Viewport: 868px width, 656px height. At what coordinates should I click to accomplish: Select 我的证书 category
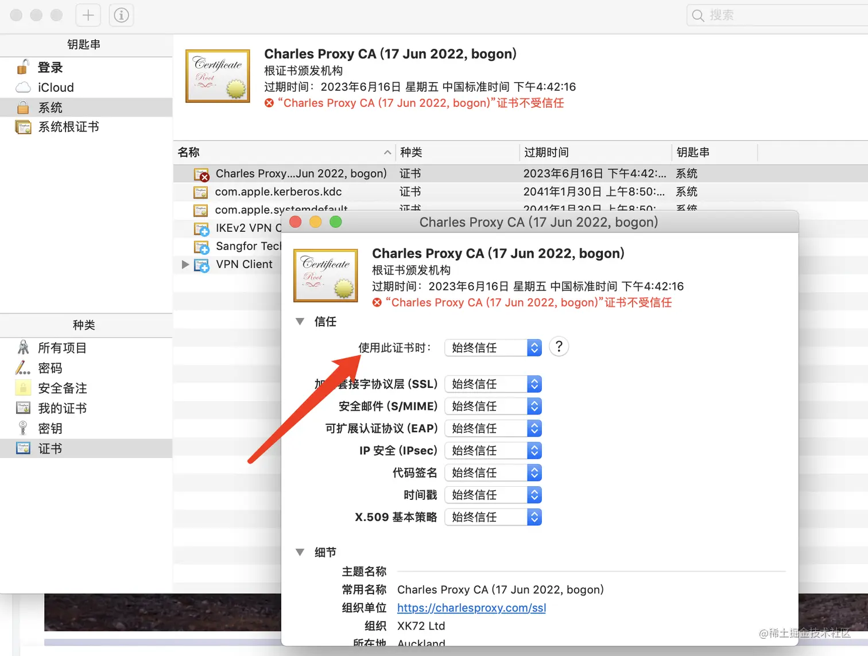tap(86, 408)
